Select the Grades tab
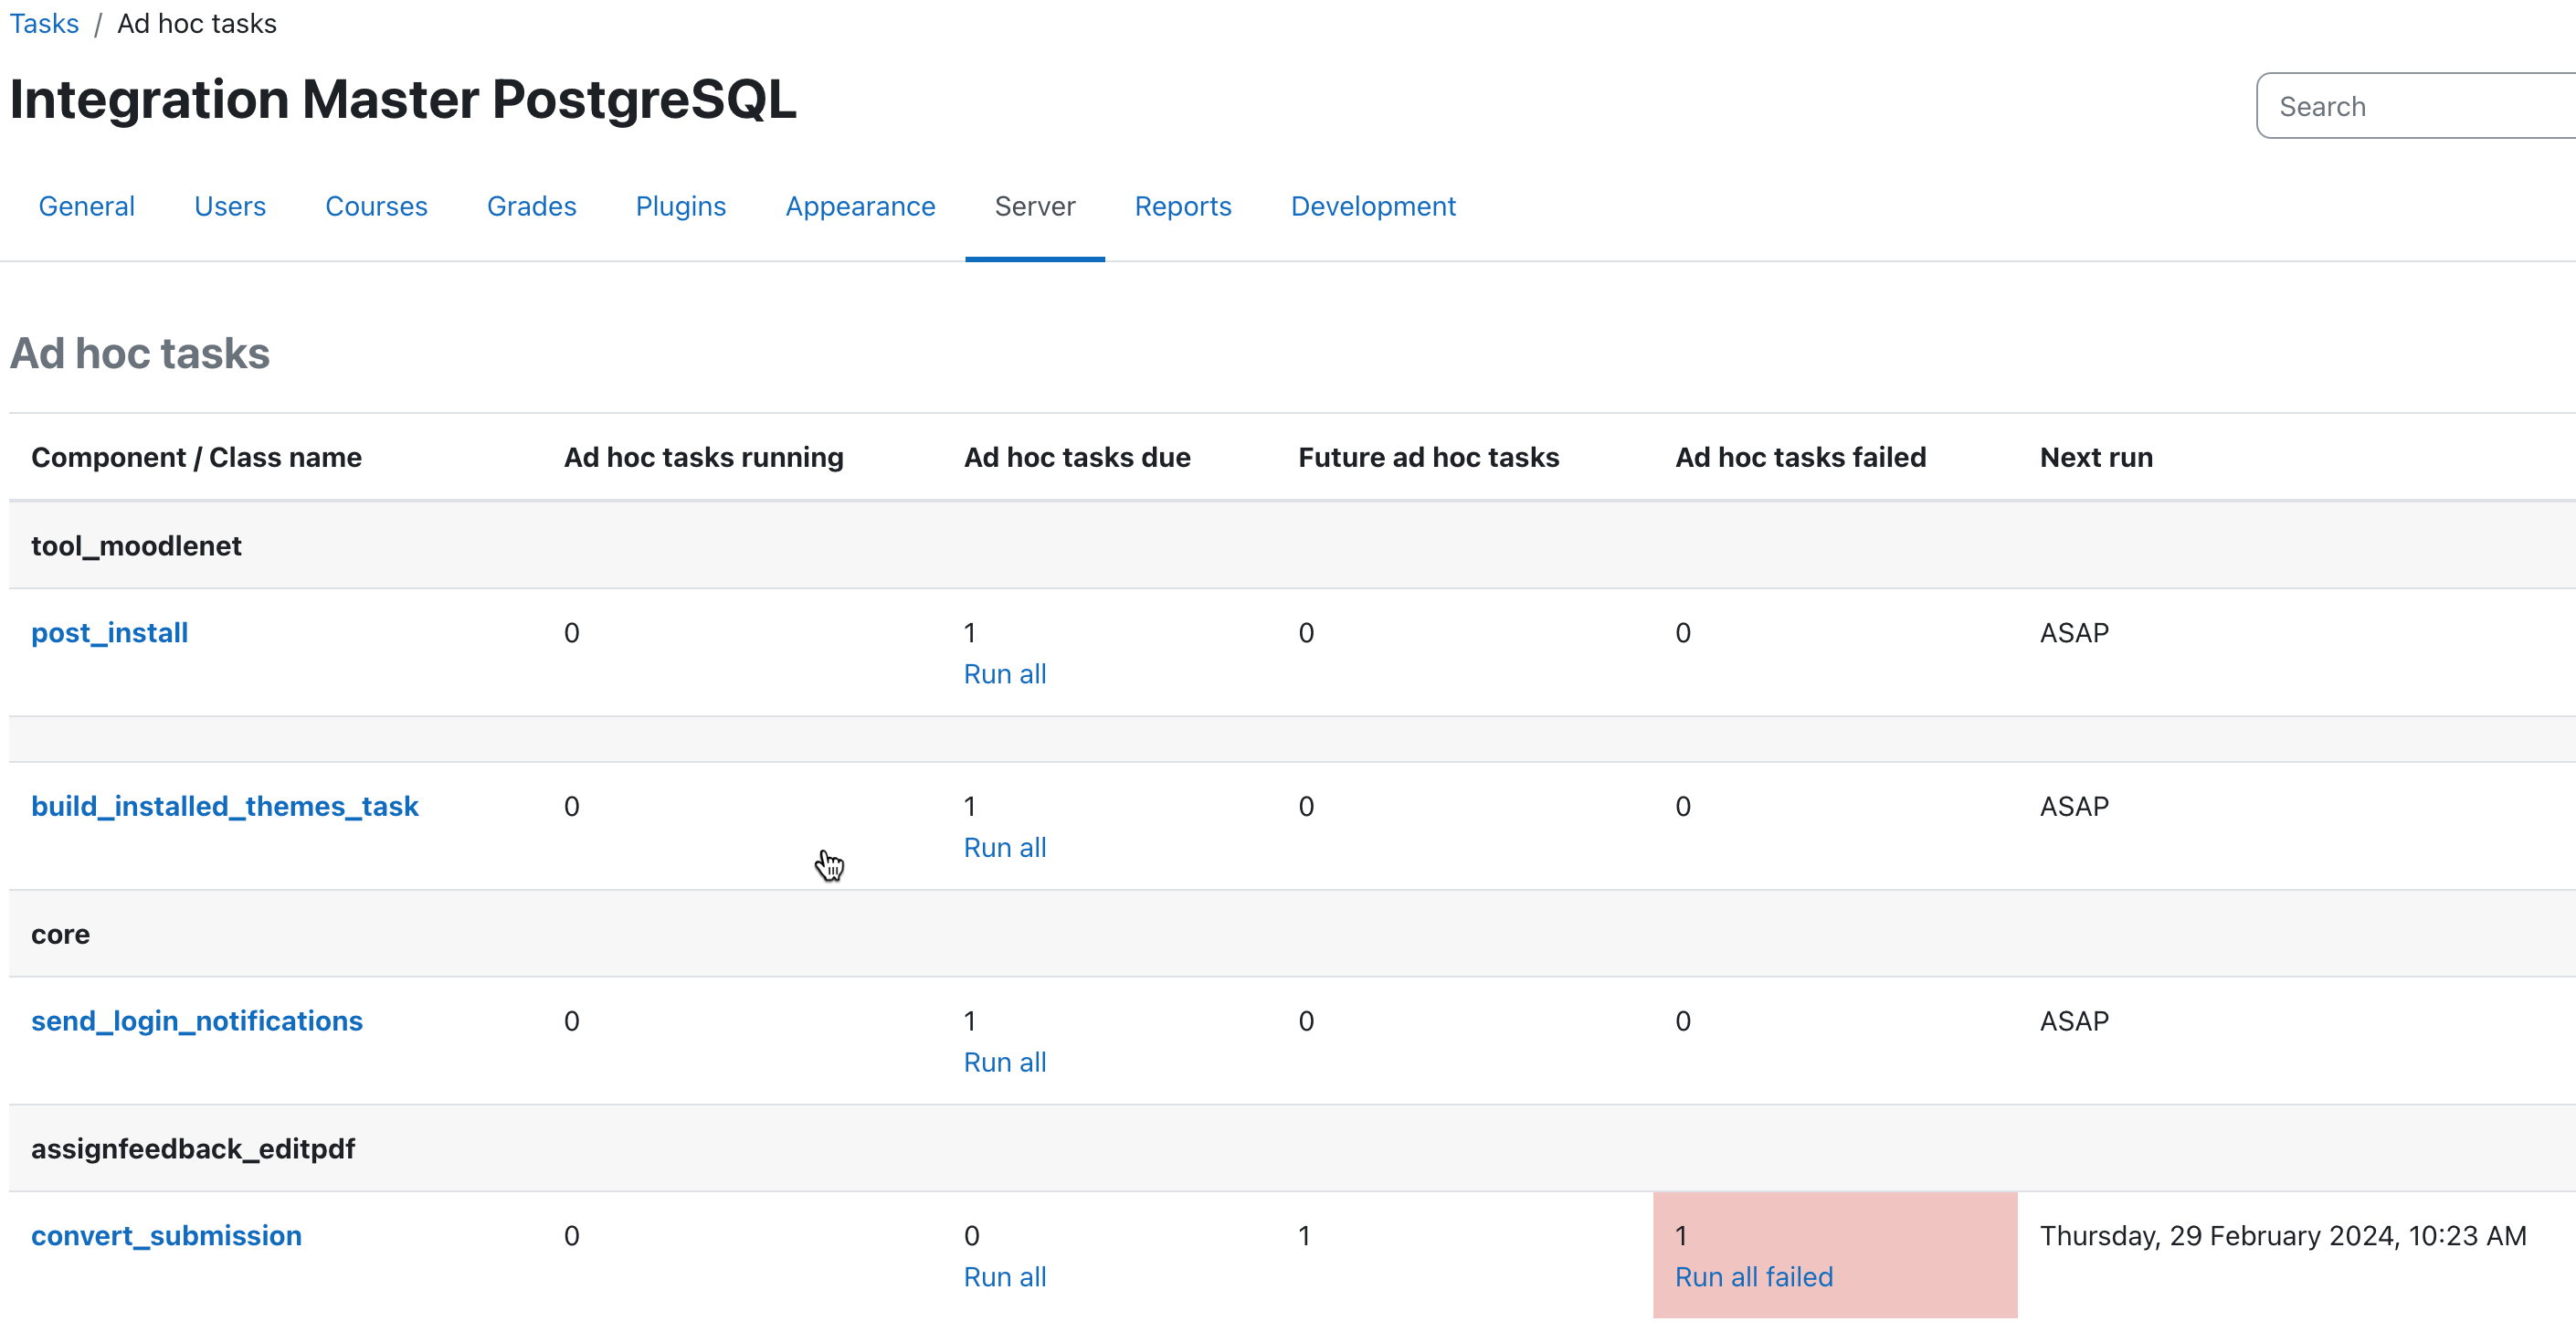The height and width of the screenshot is (1343, 2576). pyautogui.click(x=531, y=206)
